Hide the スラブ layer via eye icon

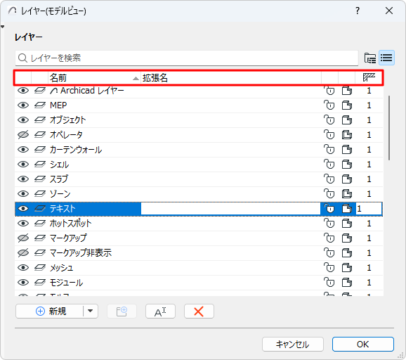pyautogui.click(x=23, y=179)
